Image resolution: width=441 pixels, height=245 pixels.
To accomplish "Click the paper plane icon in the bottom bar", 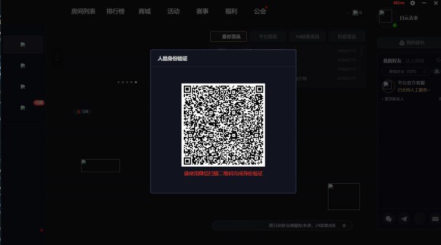I will [404, 219].
